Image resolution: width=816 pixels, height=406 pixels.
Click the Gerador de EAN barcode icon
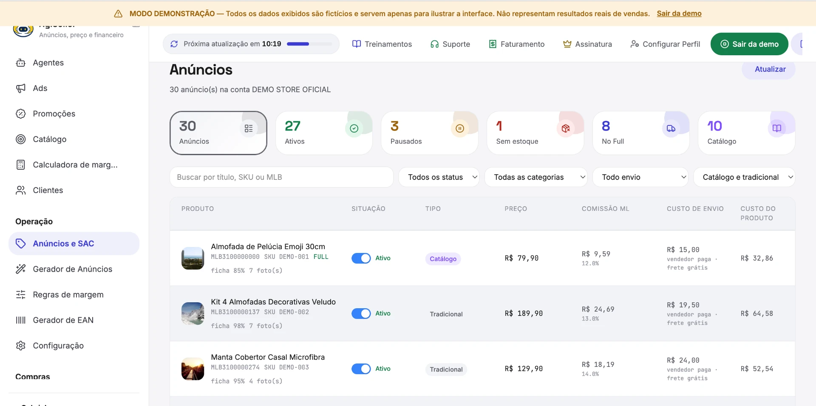pyautogui.click(x=20, y=320)
